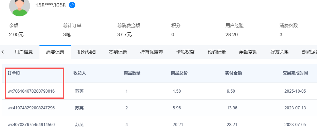
Task: Go to the 签到记录 tab
Action: click(x=118, y=52)
